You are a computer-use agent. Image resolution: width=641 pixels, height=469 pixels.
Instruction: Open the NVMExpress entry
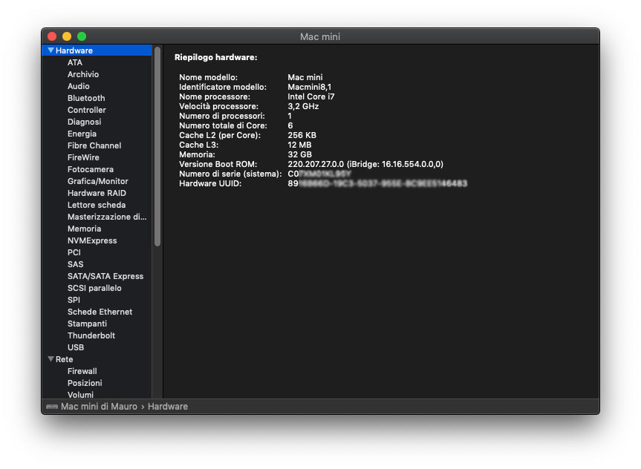(92, 240)
